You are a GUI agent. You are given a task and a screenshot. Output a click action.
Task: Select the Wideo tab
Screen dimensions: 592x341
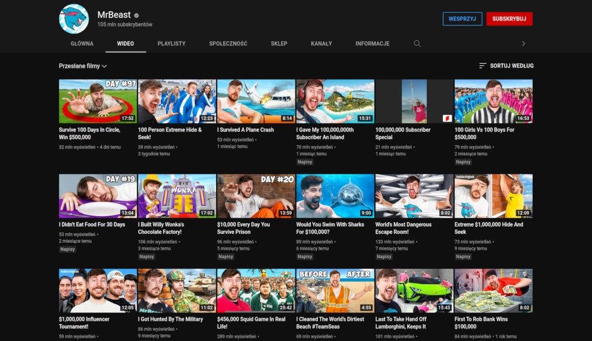[x=126, y=43]
